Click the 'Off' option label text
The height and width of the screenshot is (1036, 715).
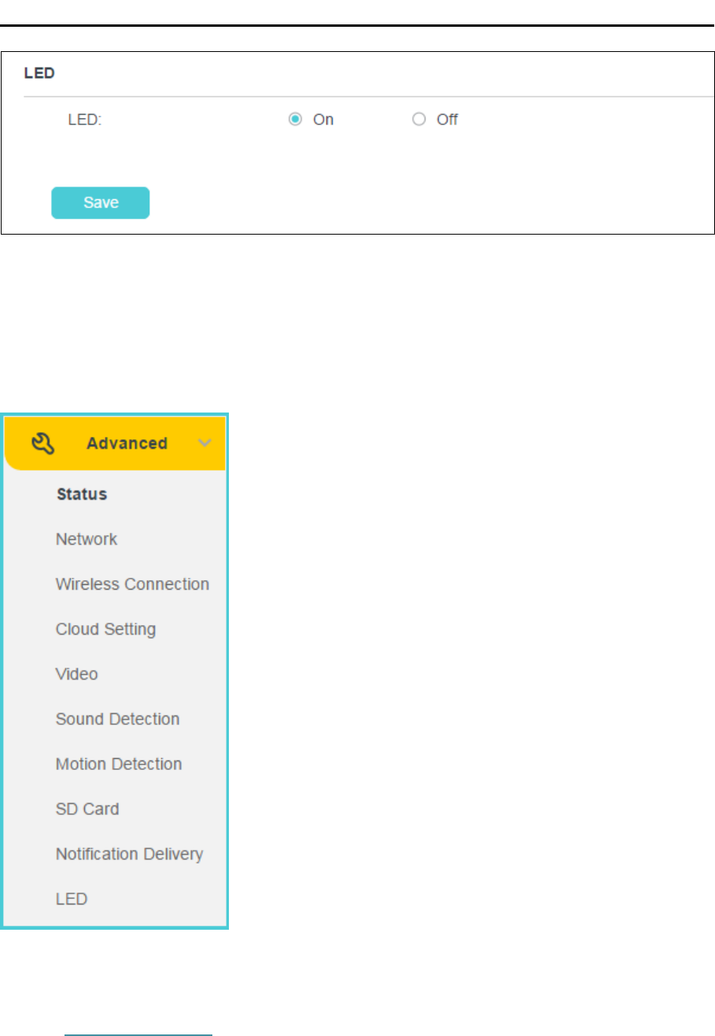pos(448,120)
